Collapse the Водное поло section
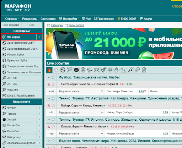 point(49,141)
